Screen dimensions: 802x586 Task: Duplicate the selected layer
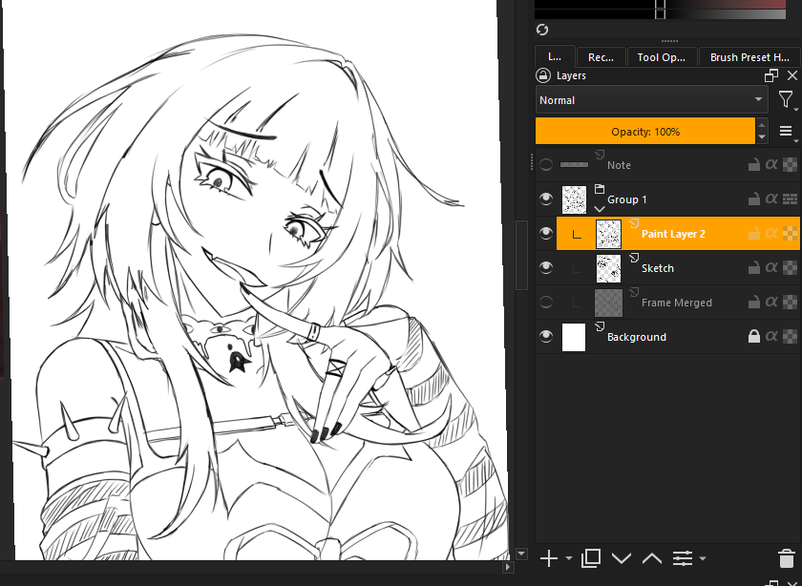tap(591, 558)
